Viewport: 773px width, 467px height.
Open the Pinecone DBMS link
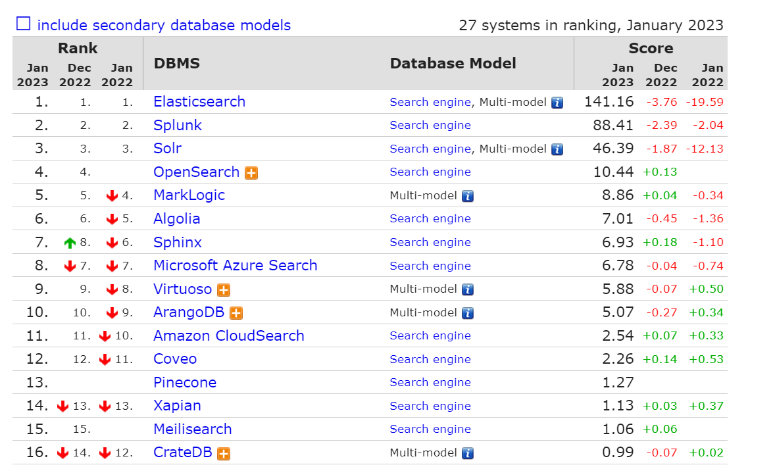click(185, 383)
